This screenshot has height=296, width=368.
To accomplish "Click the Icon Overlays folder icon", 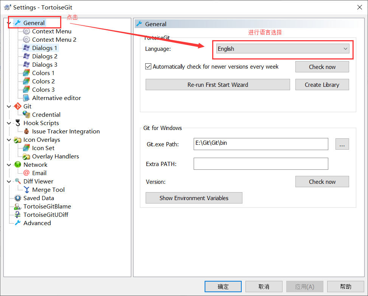I will [18, 139].
